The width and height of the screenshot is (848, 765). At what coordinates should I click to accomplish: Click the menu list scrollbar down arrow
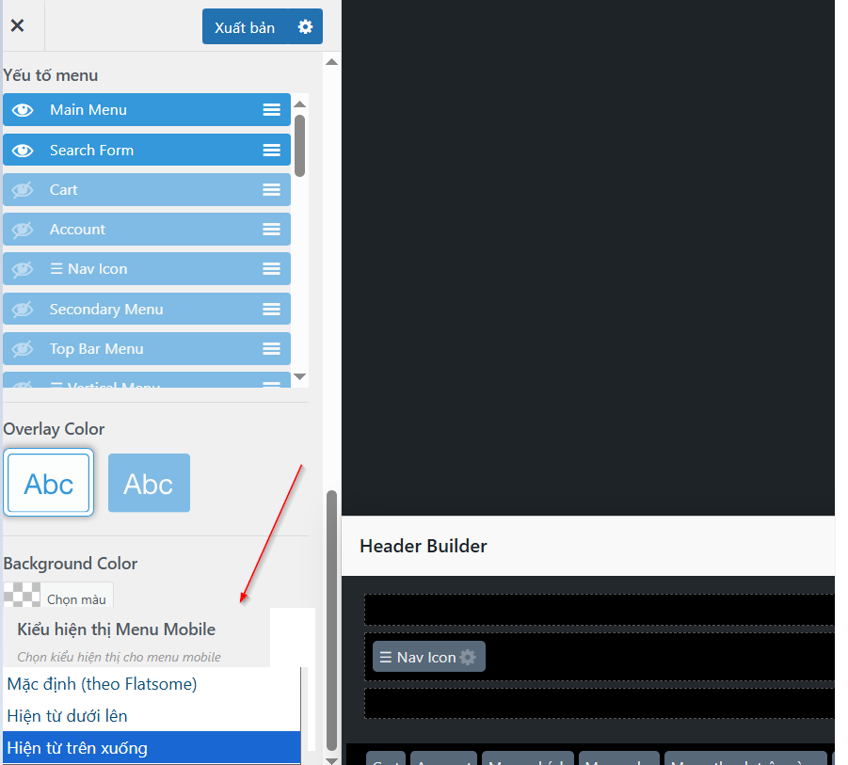tap(300, 376)
